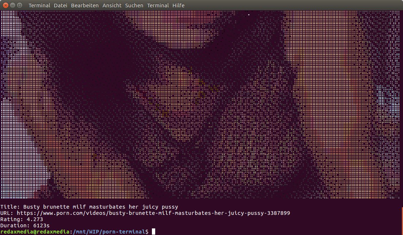This screenshot has width=403, height=235.
Task: Open the second Terminal menu next to Hilfe
Action: click(x=158, y=5)
